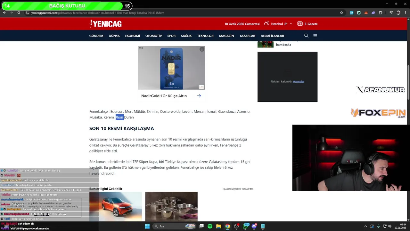
Task: Open the MetaMask fox extension
Action: tap(366, 13)
